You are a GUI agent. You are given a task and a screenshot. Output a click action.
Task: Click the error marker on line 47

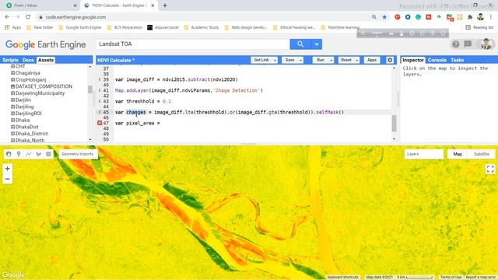point(100,123)
